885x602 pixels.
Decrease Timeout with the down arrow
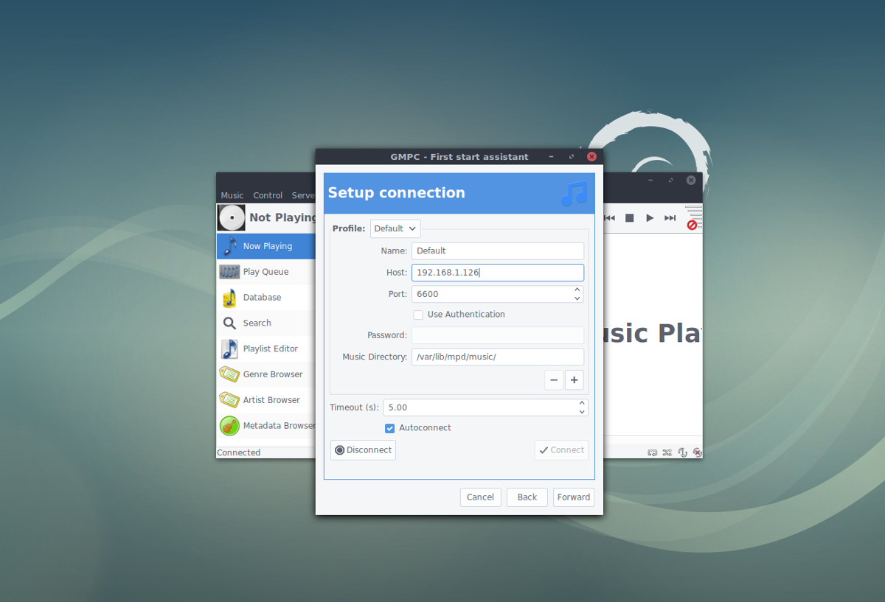(x=582, y=412)
